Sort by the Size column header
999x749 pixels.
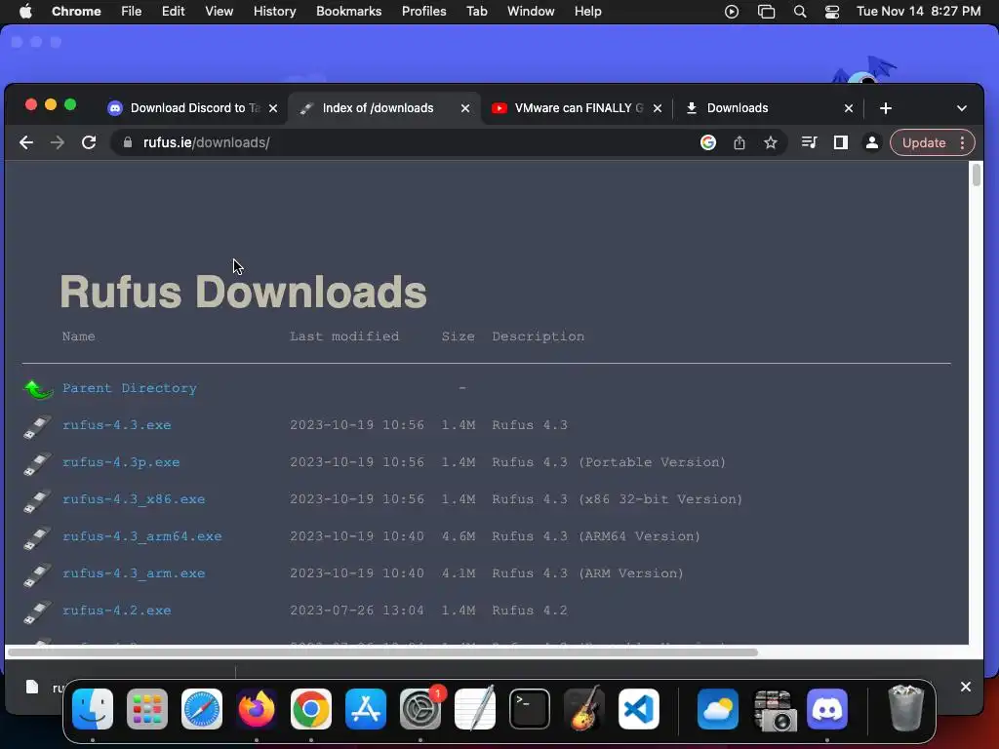click(459, 336)
